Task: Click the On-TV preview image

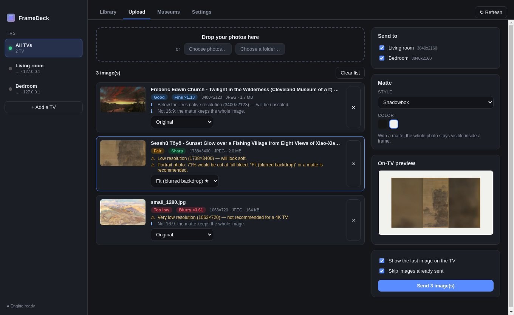Action: (436, 203)
